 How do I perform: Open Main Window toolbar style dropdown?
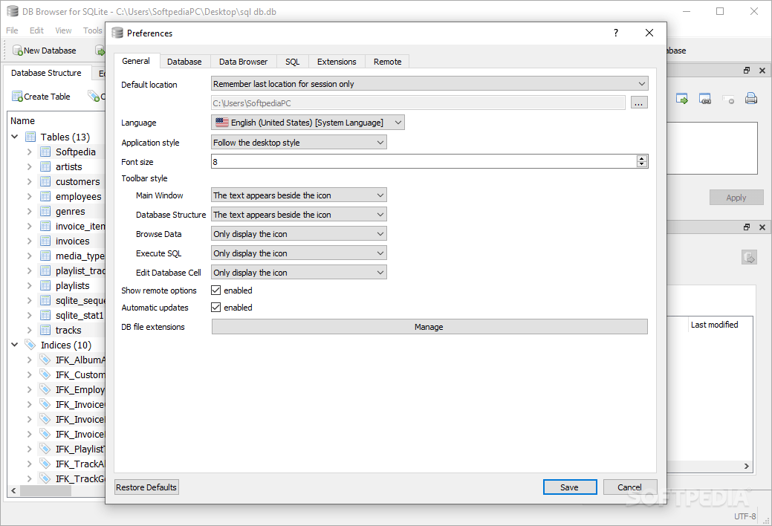[299, 195]
